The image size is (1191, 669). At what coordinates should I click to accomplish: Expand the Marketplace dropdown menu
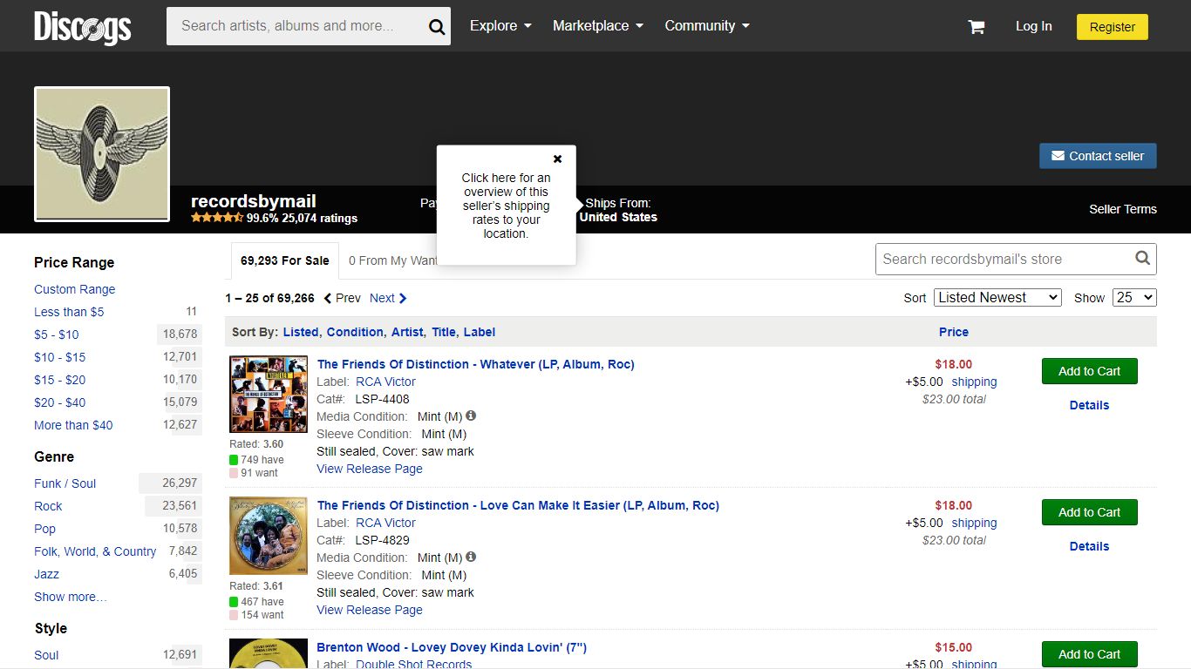(x=598, y=26)
